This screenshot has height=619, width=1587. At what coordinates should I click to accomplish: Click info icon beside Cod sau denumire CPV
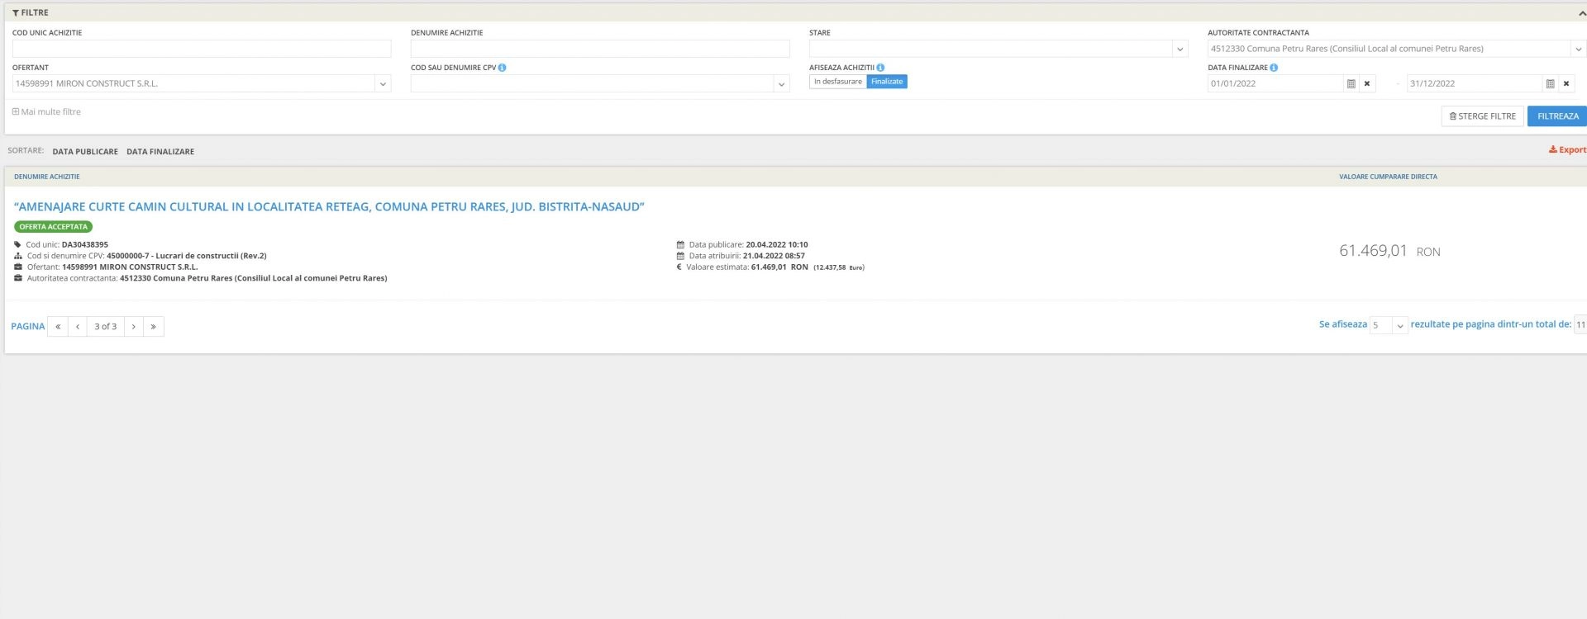point(502,68)
